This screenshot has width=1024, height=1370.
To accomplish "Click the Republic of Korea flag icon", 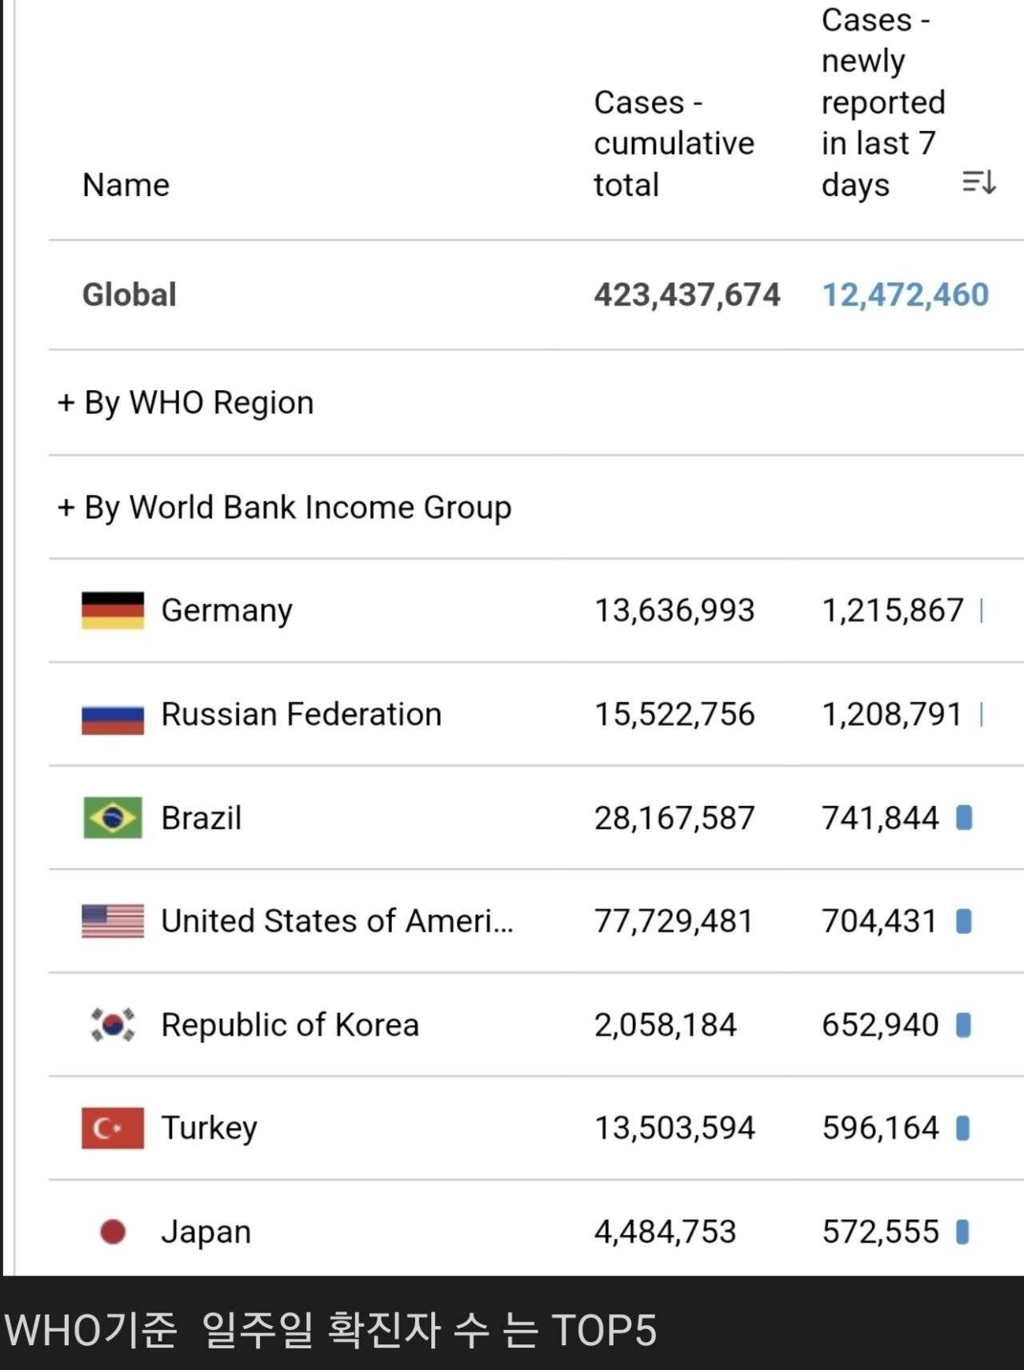I will [113, 1025].
